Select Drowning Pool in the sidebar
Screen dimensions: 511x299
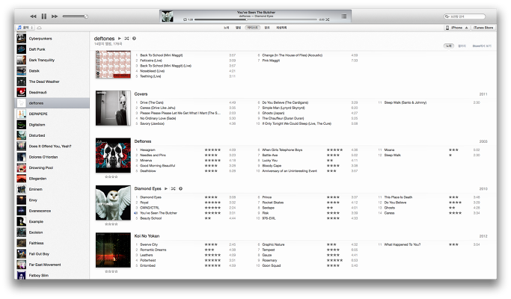tap(53, 167)
